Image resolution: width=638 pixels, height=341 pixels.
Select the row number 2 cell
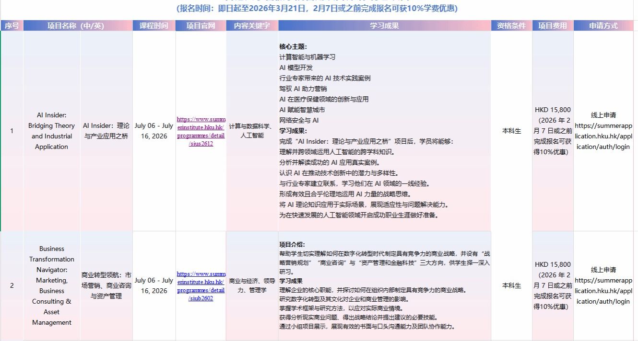pos(12,286)
